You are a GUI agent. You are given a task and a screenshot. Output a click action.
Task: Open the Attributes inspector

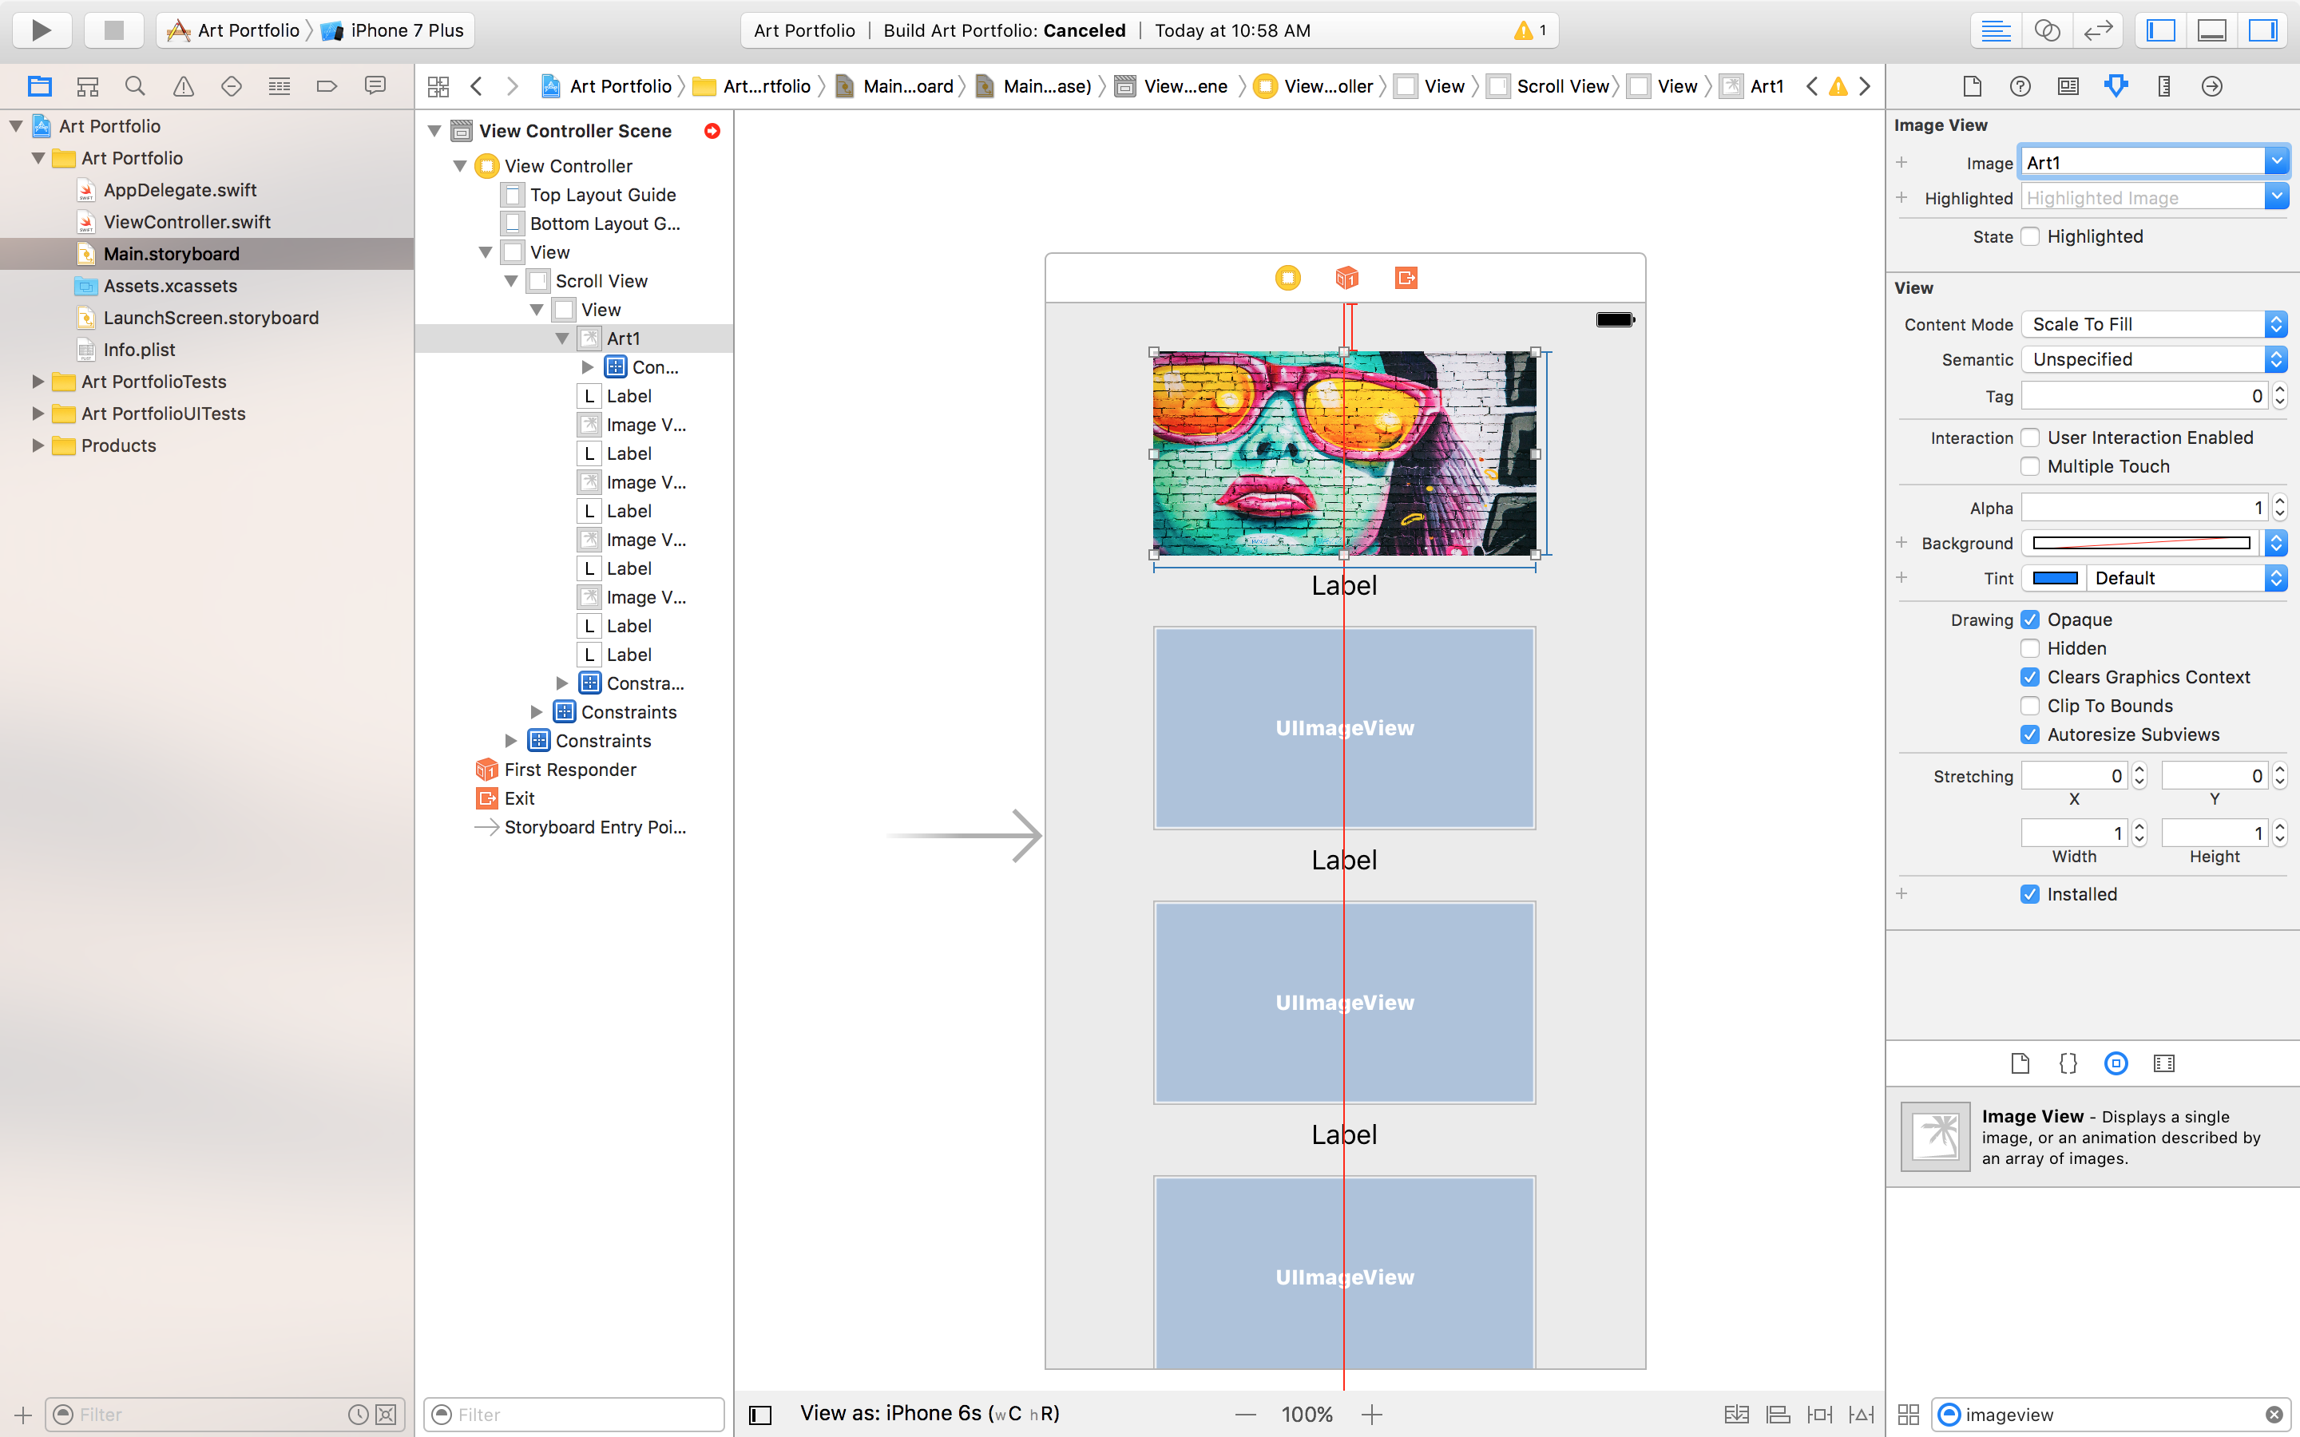(2116, 85)
